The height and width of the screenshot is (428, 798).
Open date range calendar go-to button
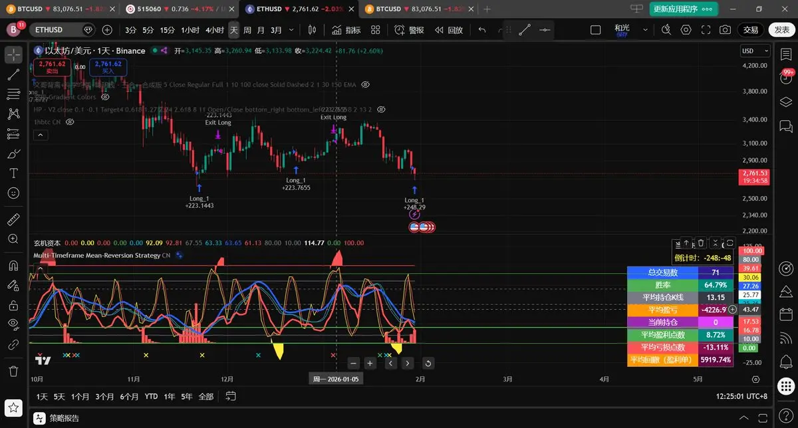point(231,396)
